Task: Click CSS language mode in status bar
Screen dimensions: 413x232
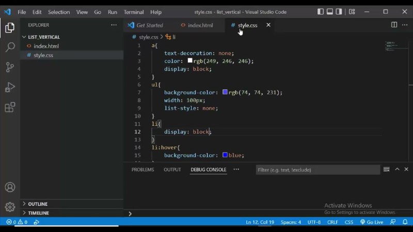Action: [x=349, y=222]
